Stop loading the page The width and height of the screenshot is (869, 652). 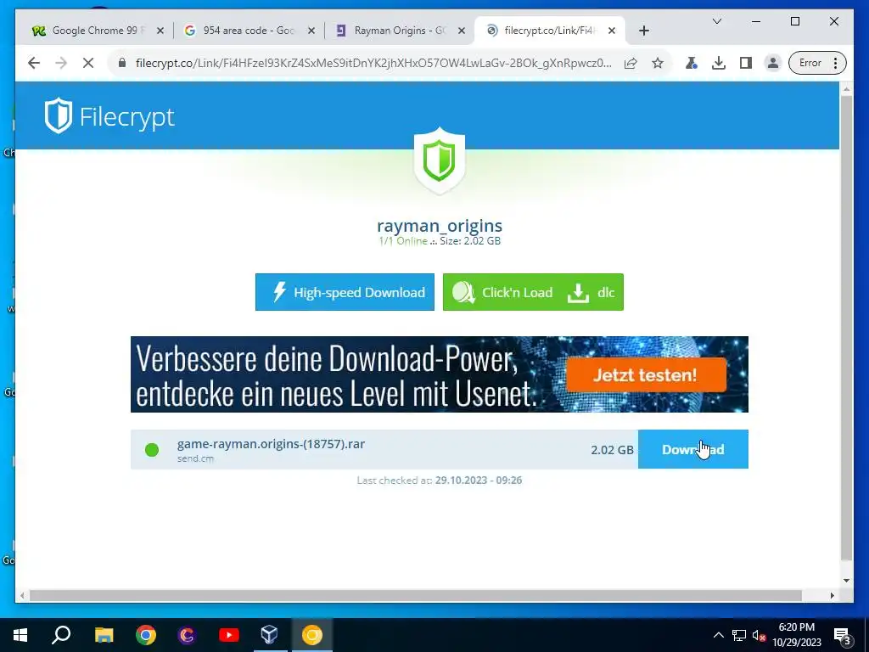point(88,63)
